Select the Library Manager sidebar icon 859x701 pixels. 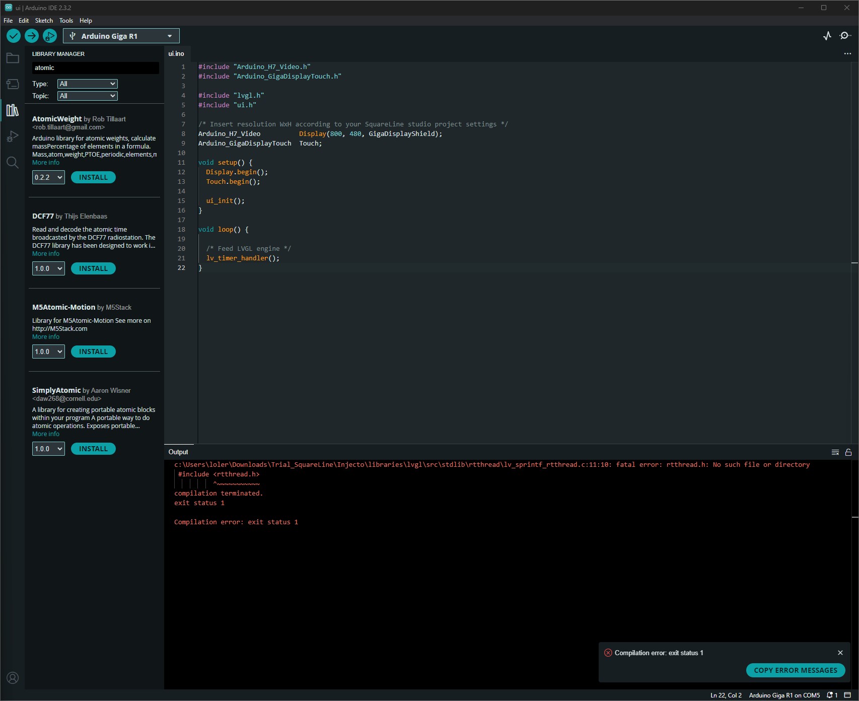(13, 110)
